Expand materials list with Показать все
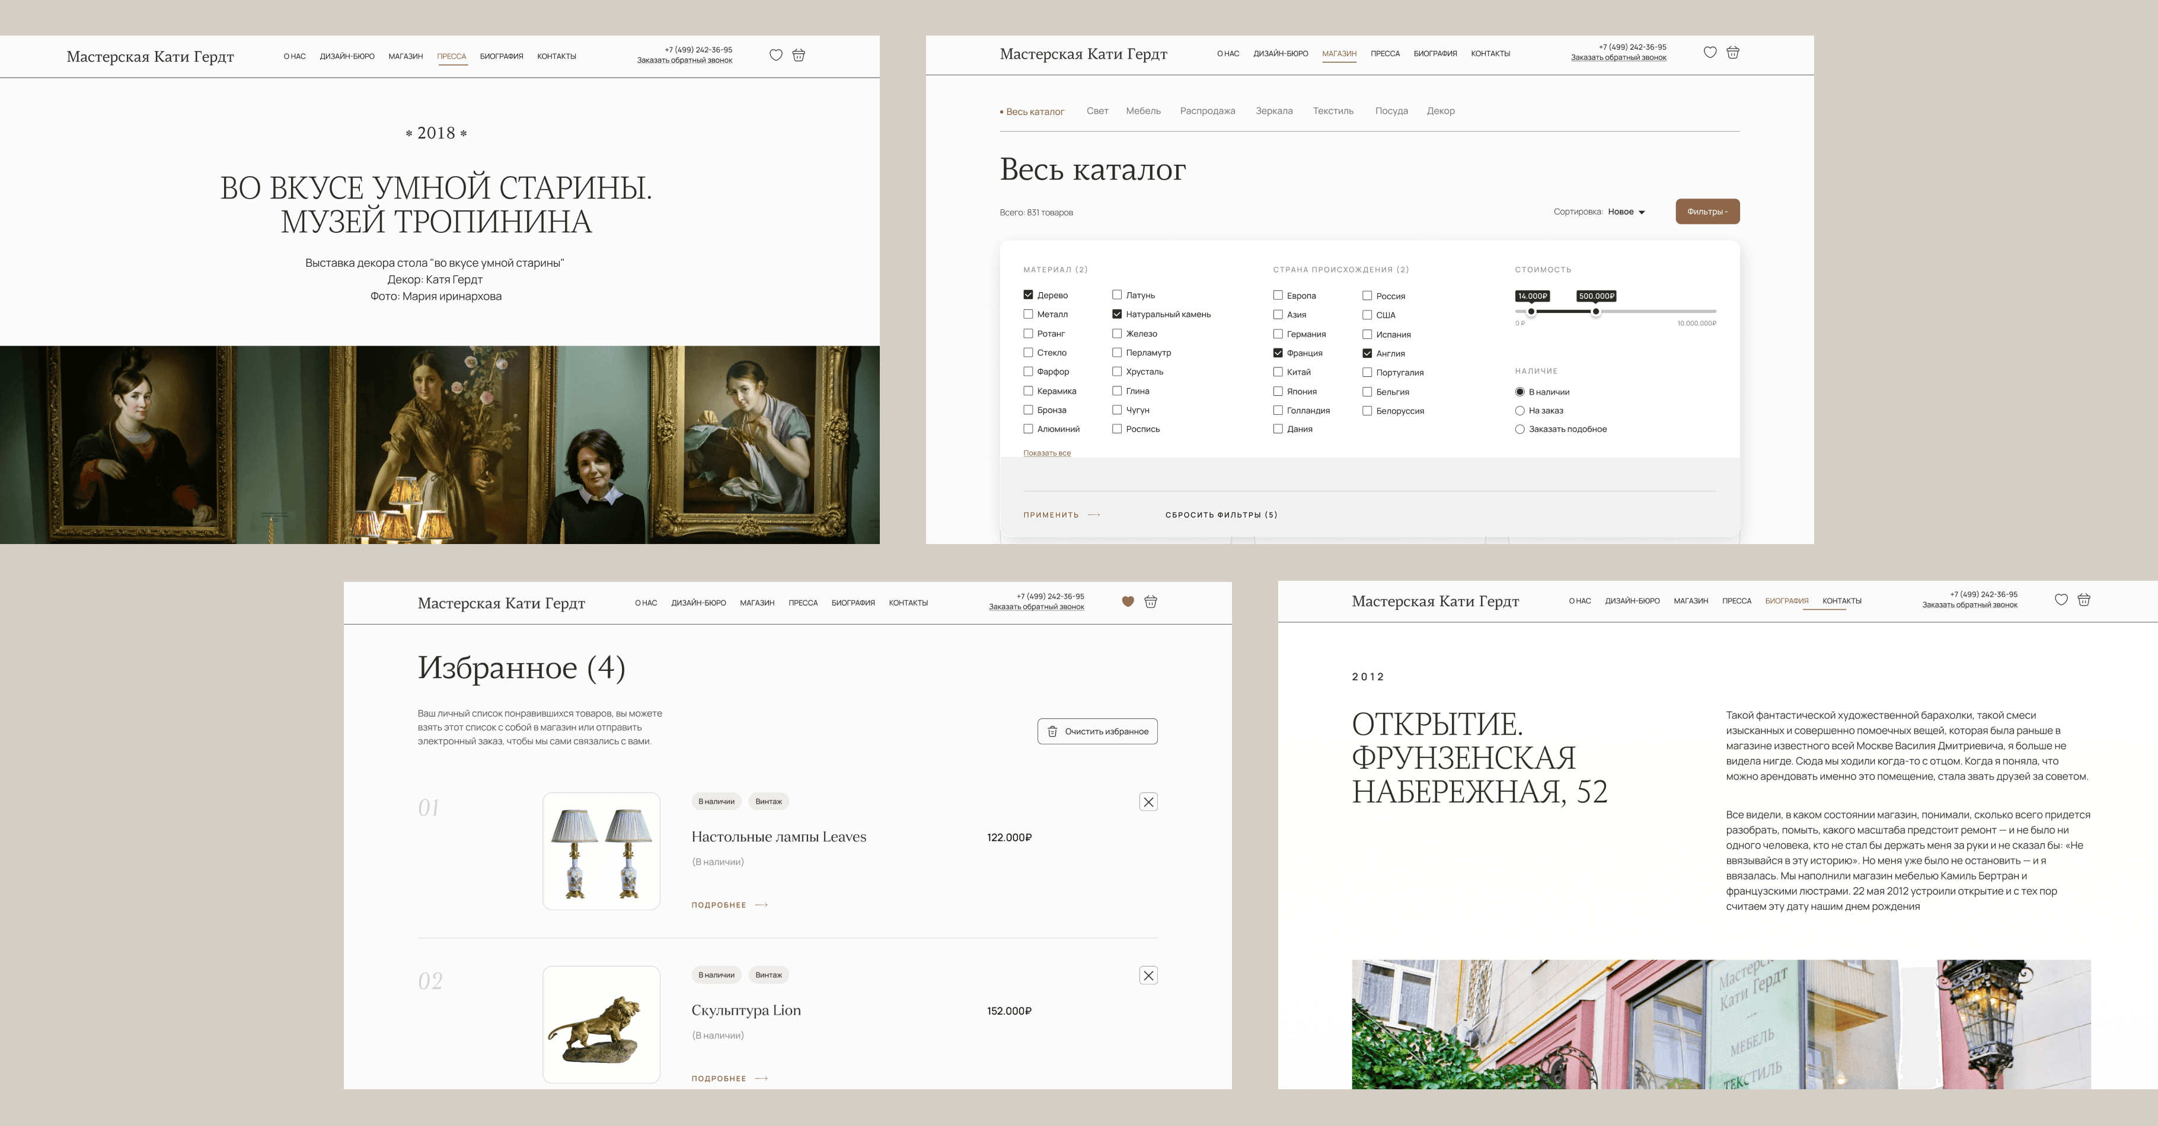 (1047, 453)
